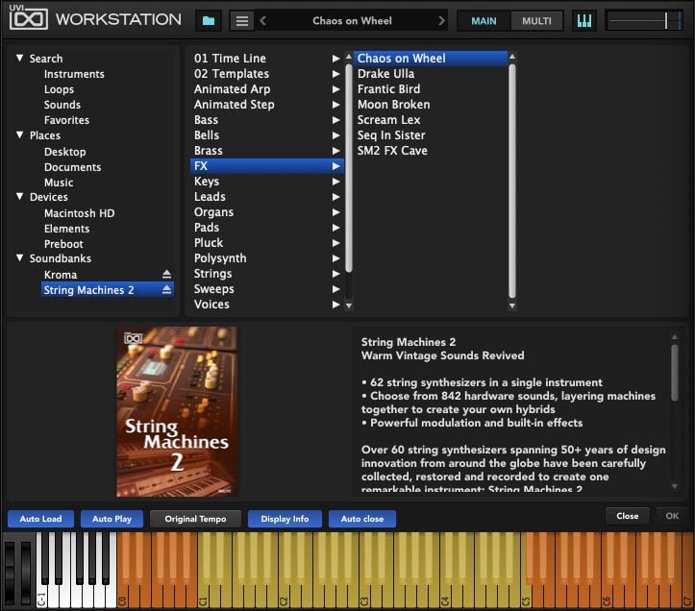Image resolution: width=695 pixels, height=611 pixels.
Task: Select the Preboot device
Action: click(63, 244)
